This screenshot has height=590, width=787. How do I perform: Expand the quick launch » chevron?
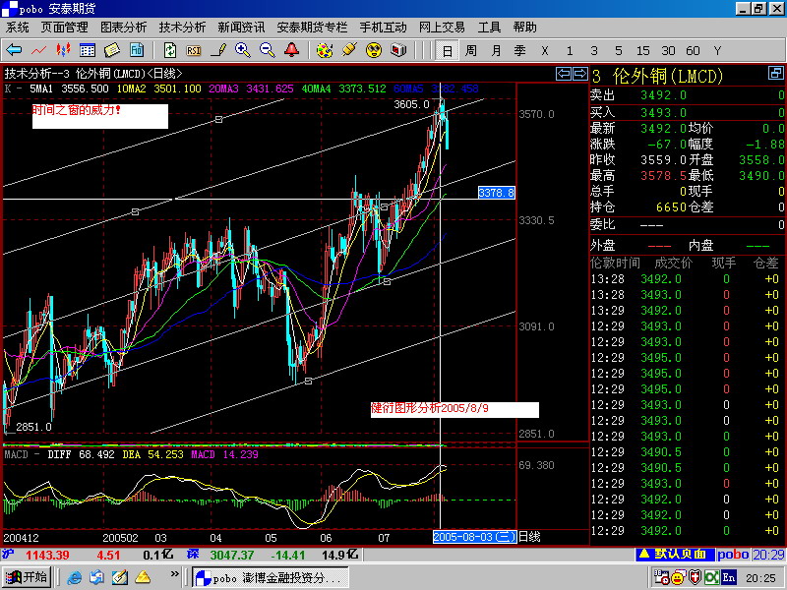tap(174, 573)
